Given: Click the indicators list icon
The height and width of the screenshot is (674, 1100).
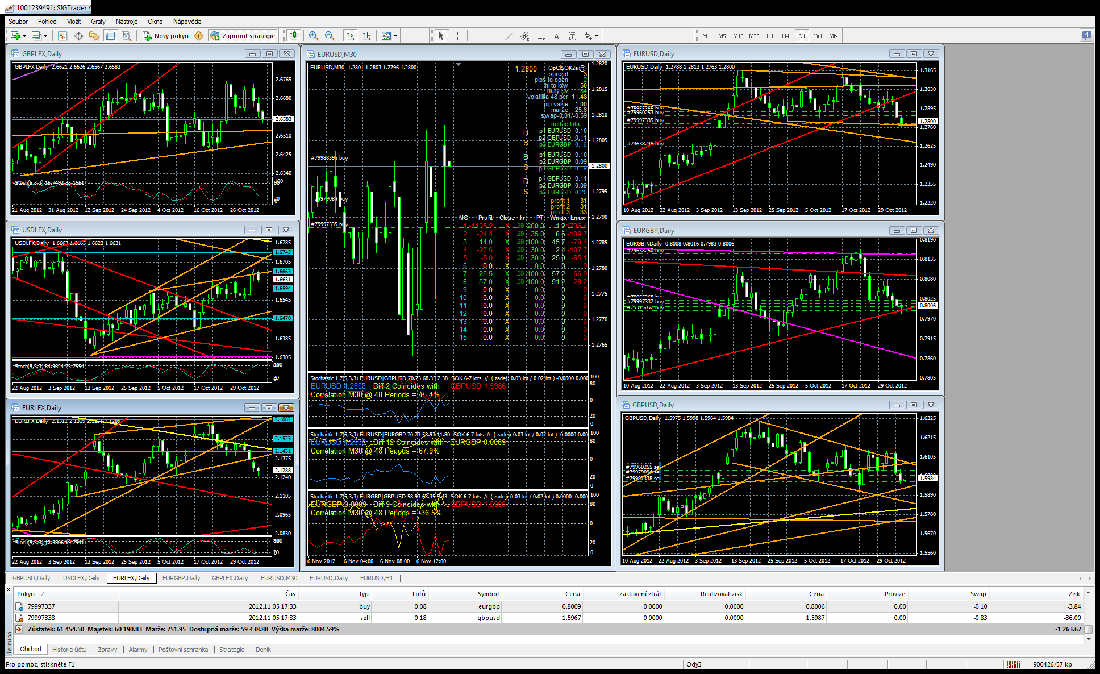Looking at the screenshot, I should pyautogui.click(x=386, y=36).
